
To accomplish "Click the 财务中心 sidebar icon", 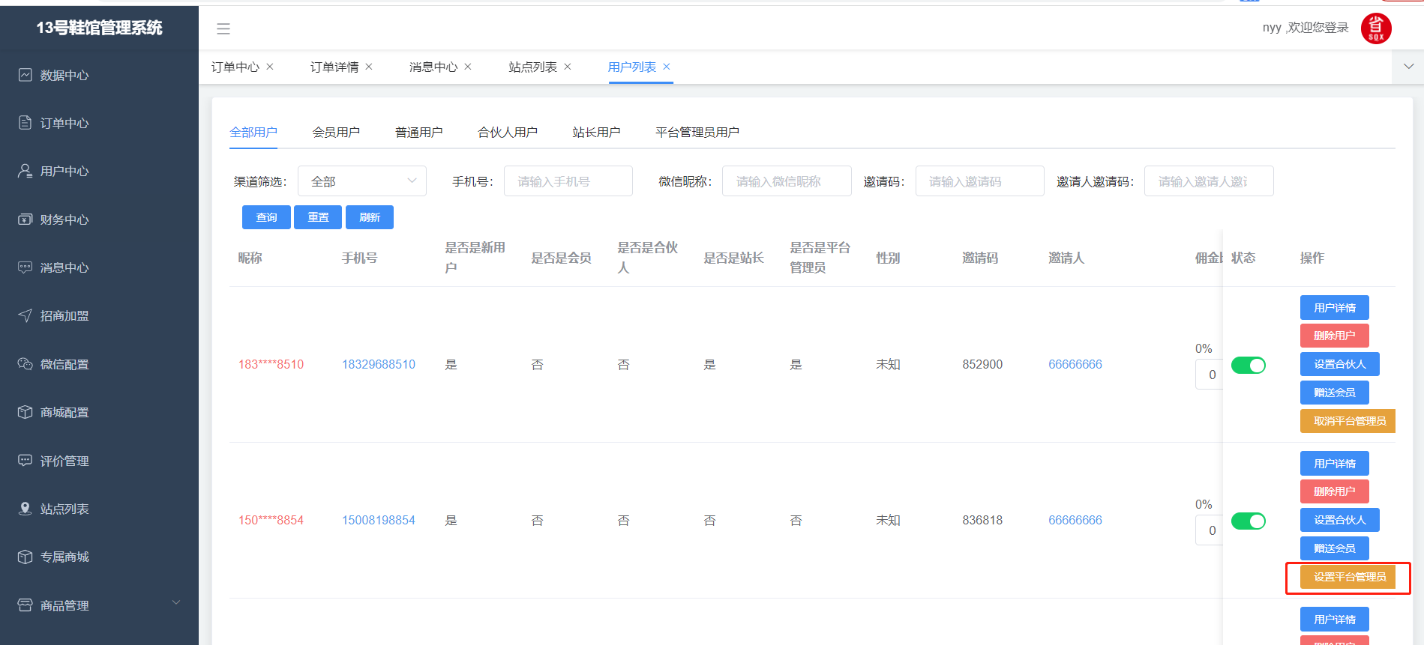I will point(25,219).
